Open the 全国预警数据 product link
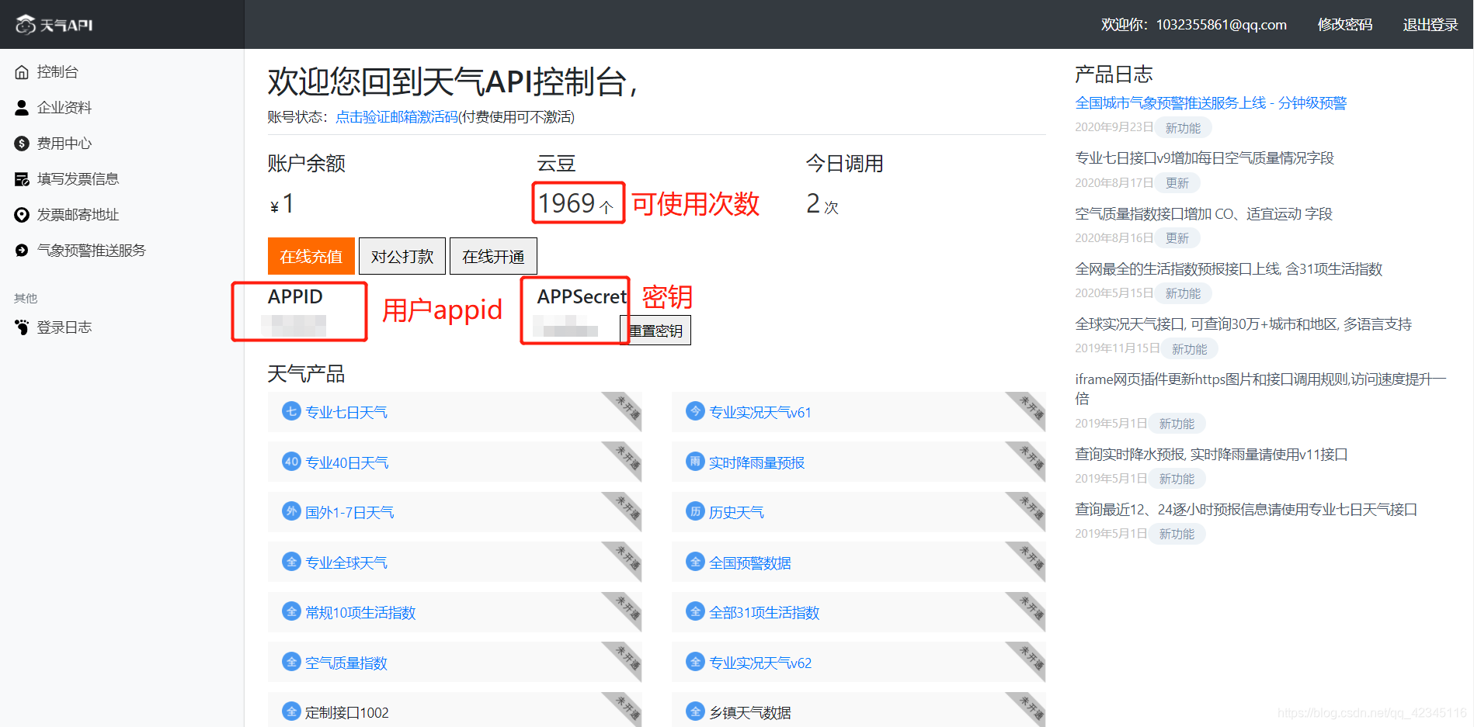This screenshot has height=727, width=1474. point(750,563)
